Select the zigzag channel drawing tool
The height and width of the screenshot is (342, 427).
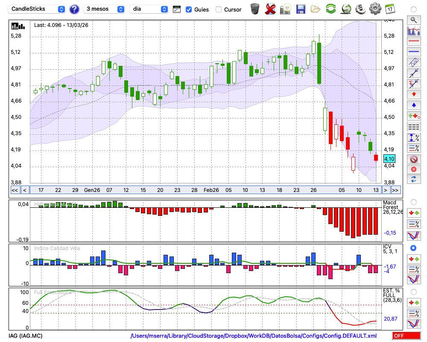click(414, 62)
